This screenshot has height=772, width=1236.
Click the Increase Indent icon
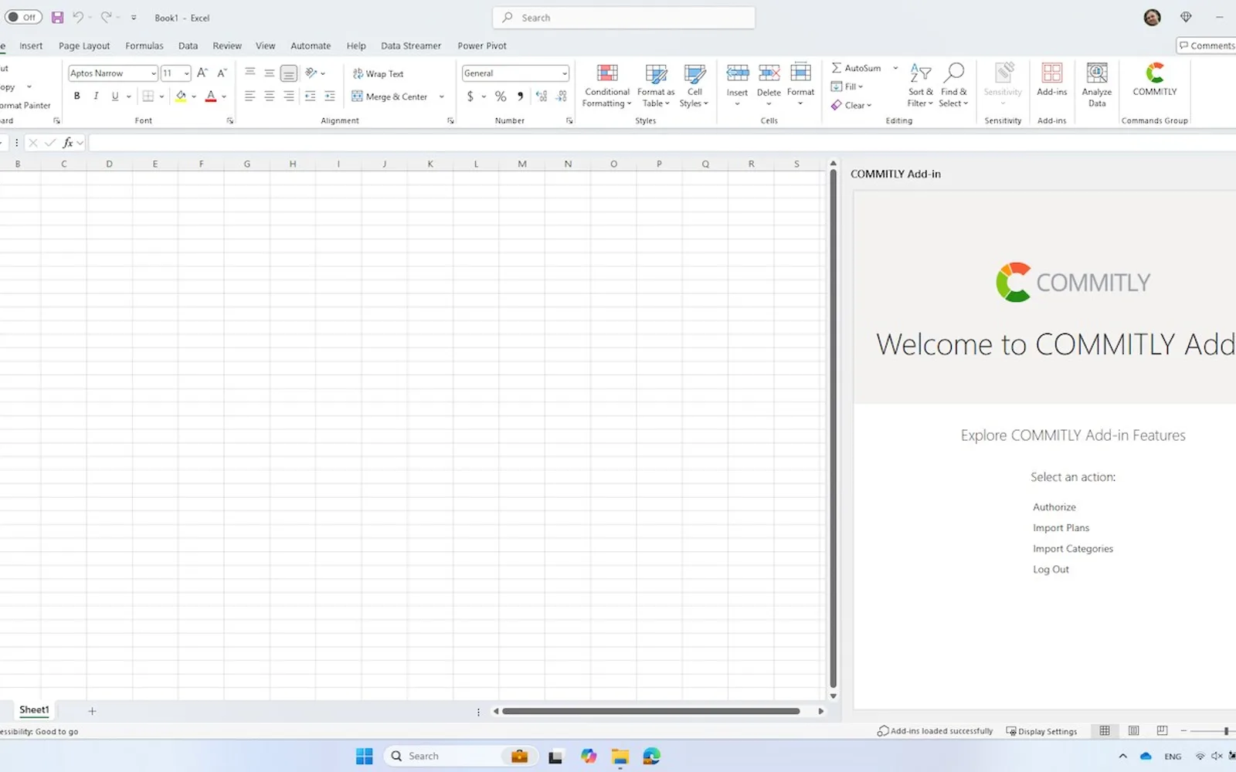(329, 96)
